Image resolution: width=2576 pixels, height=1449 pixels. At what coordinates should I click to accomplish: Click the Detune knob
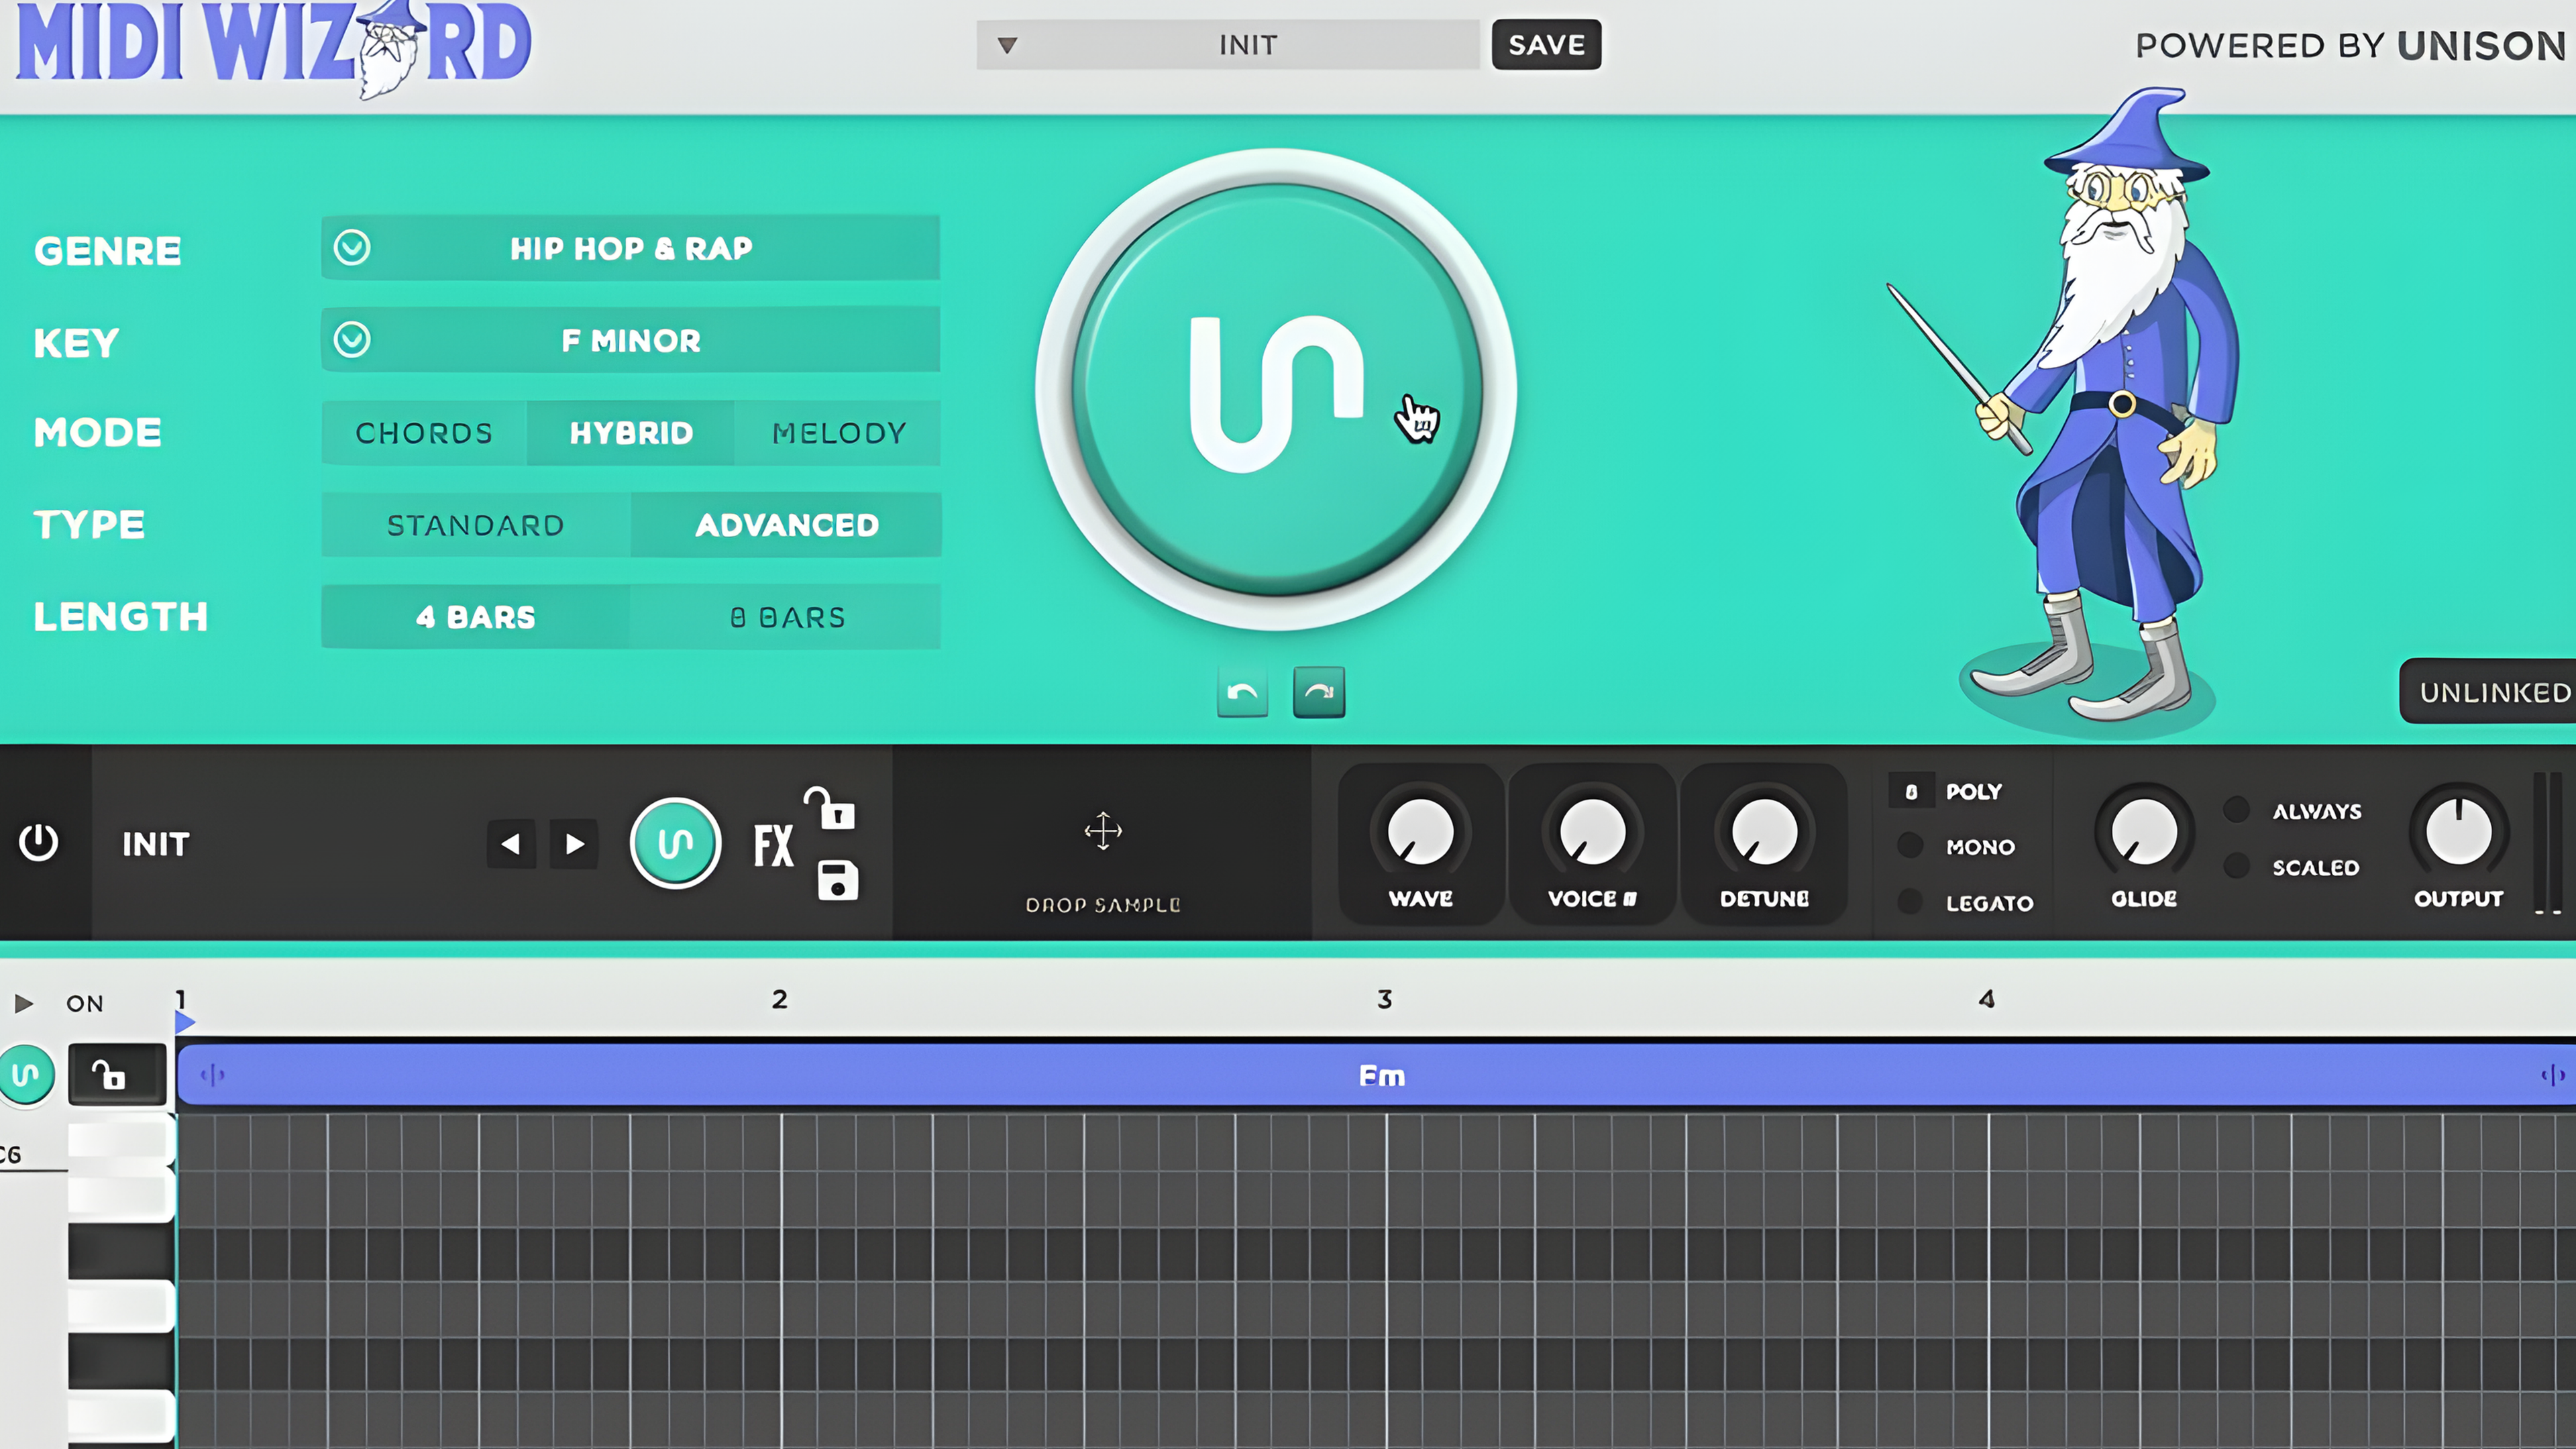click(1765, 831)
